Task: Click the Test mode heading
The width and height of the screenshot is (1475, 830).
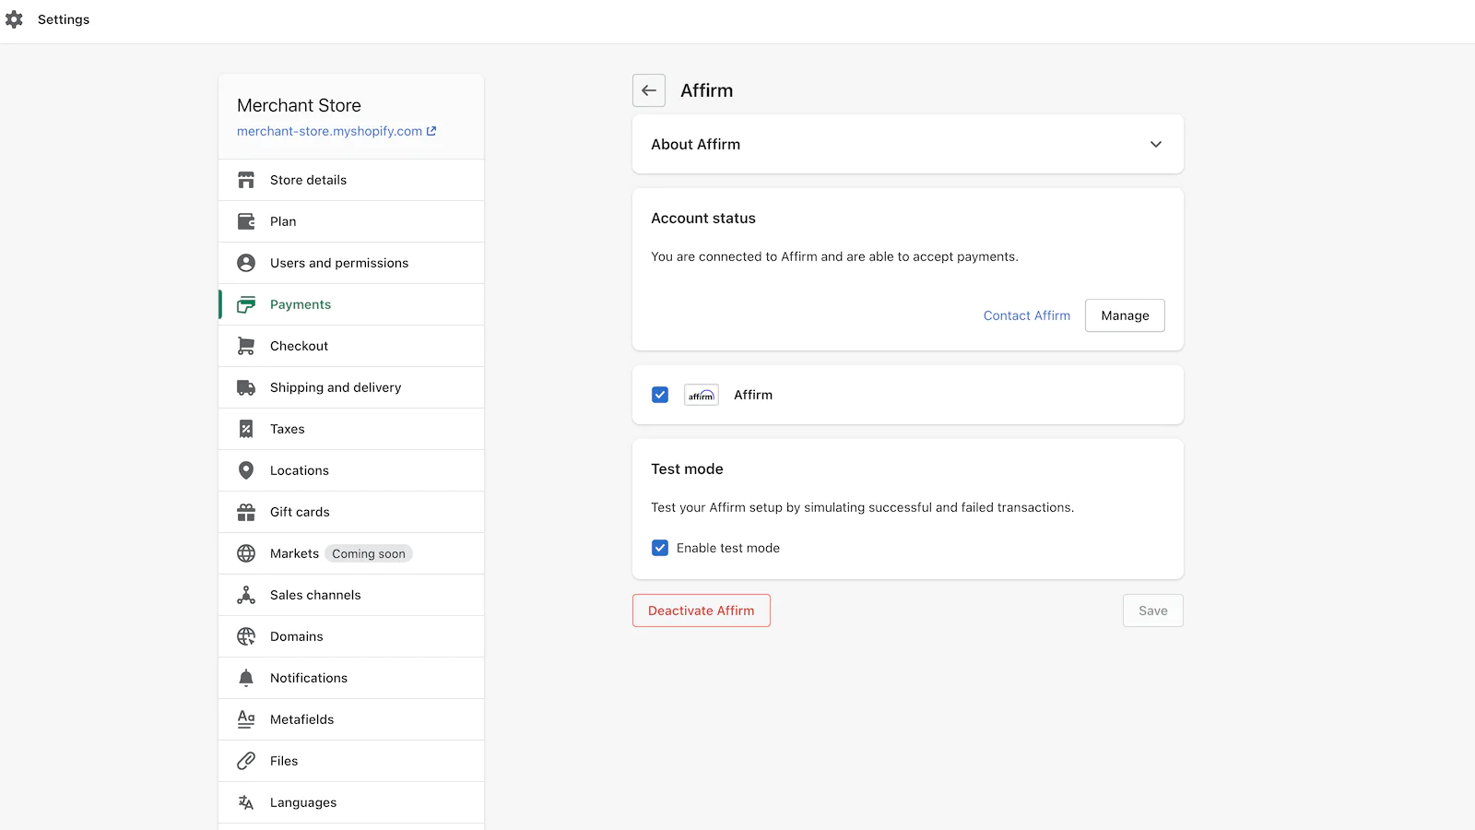Action: [687, 469]
